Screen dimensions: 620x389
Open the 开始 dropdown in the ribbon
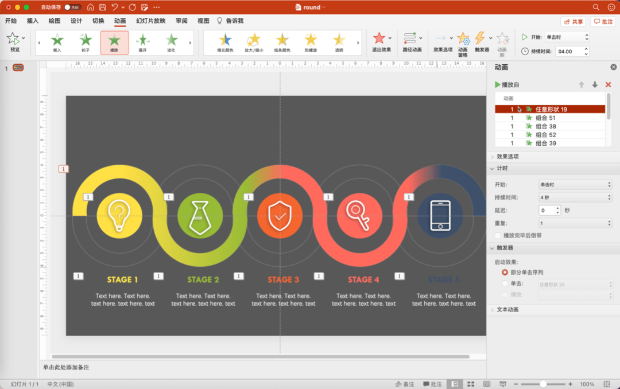pos(567,37)
